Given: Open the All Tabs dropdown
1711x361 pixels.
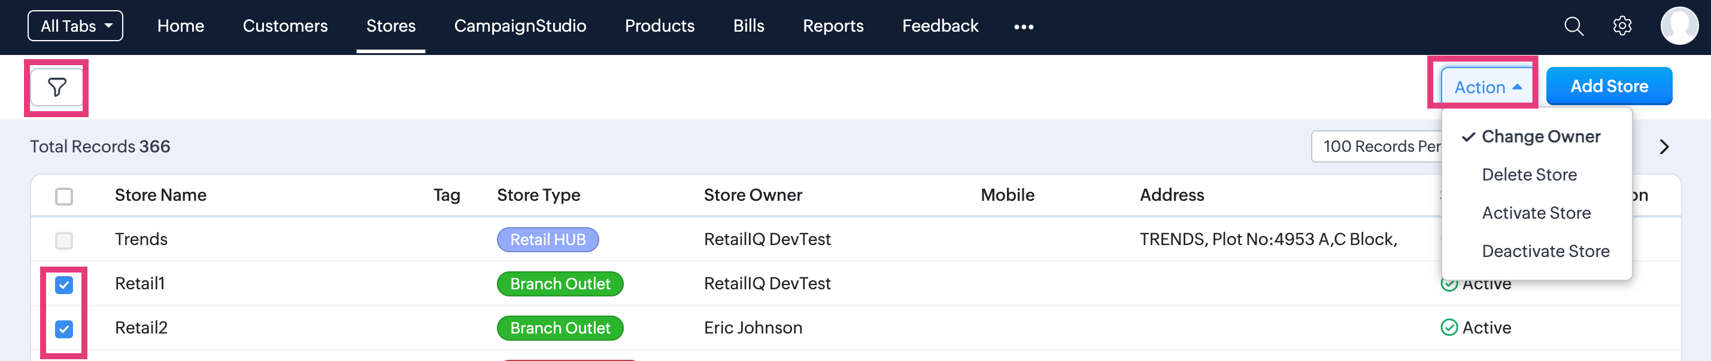Looking at the screenshot, I should click(x=75, y=26).
